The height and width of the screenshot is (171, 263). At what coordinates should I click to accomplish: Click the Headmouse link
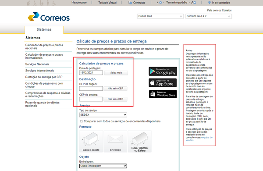tap(79, 3)
